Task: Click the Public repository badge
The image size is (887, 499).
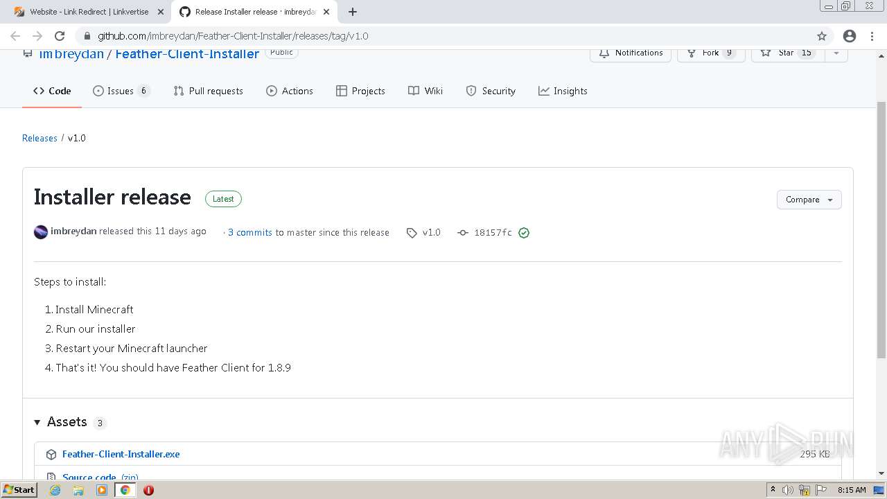Action: click(281, 53)
